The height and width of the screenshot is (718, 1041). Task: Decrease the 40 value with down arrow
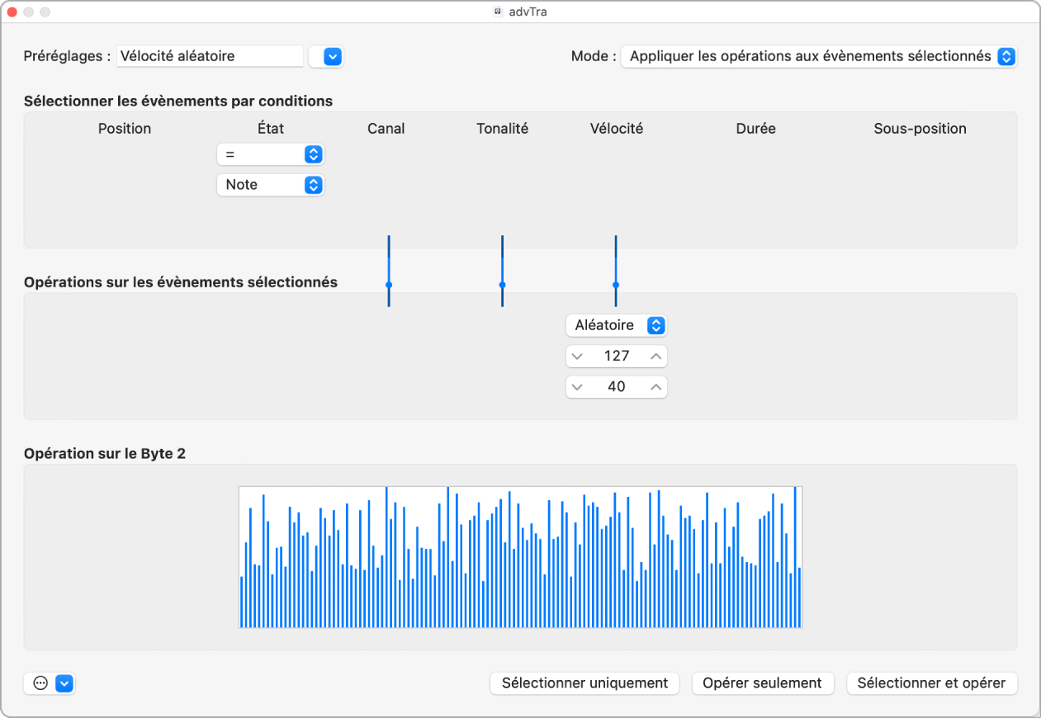(577, 387)
